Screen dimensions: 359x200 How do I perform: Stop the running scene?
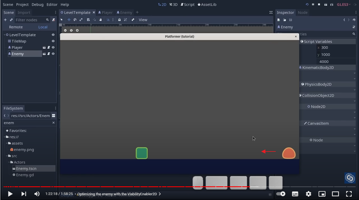pyautogui.click(x=319, y=4)
